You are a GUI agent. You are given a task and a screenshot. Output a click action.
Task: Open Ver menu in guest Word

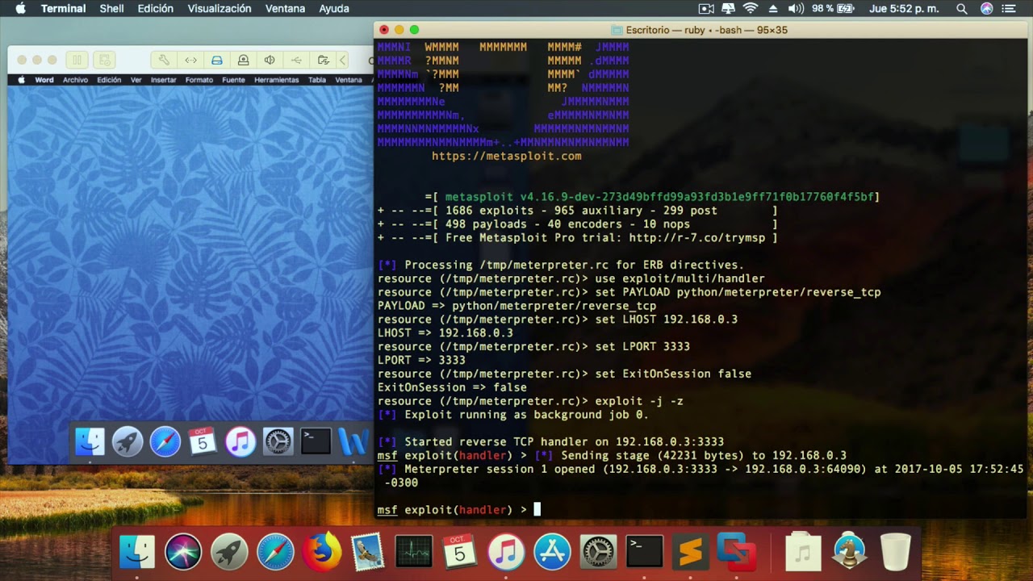[136, 80]
